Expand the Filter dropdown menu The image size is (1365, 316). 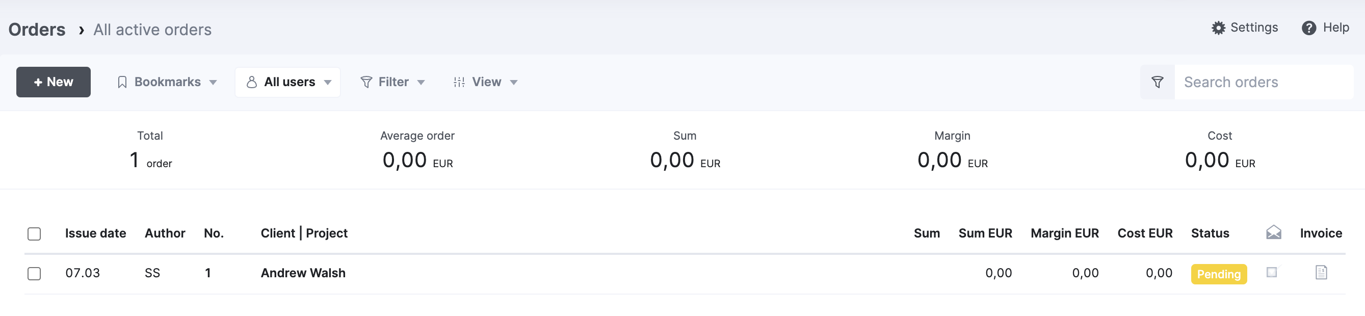tap(392, 82)
